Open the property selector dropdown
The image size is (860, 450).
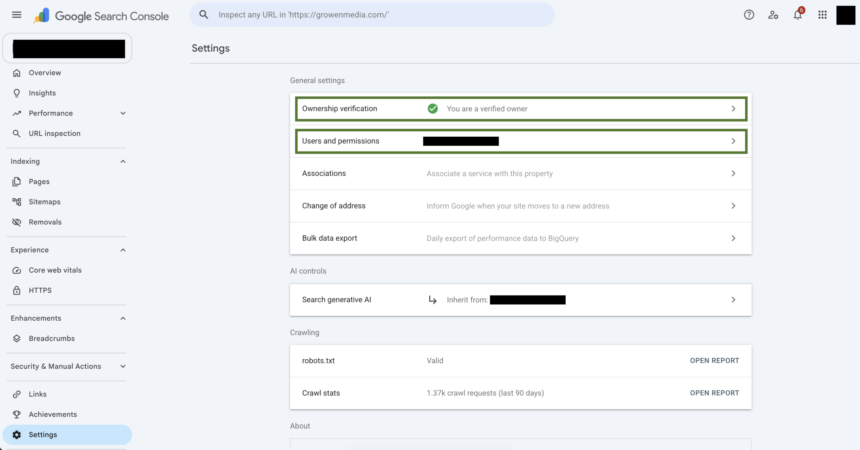[x=67, y=48]
